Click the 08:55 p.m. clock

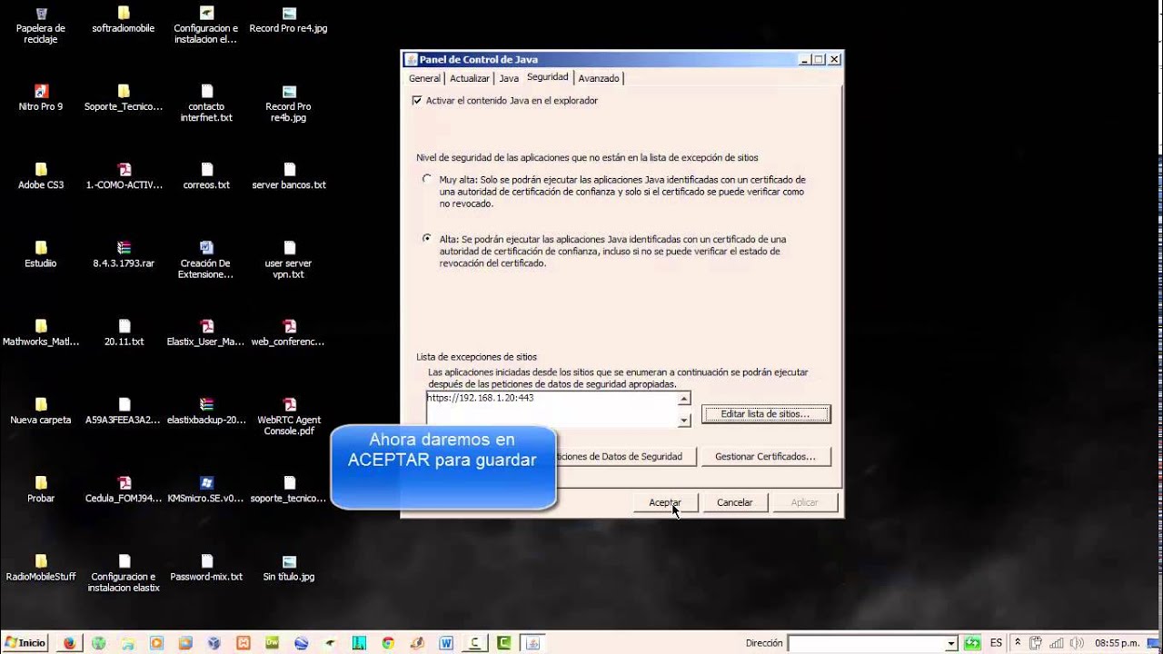pyautogui.click(x=1117, y=642)
